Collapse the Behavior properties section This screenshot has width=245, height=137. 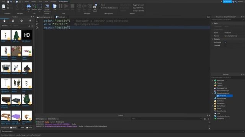(x=212, y=39)
